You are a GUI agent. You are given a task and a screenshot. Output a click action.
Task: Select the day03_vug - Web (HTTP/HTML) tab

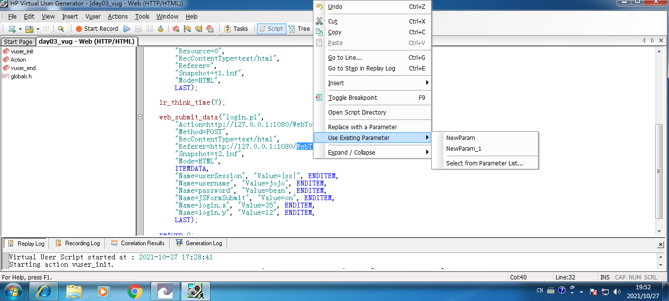(86, 42)
